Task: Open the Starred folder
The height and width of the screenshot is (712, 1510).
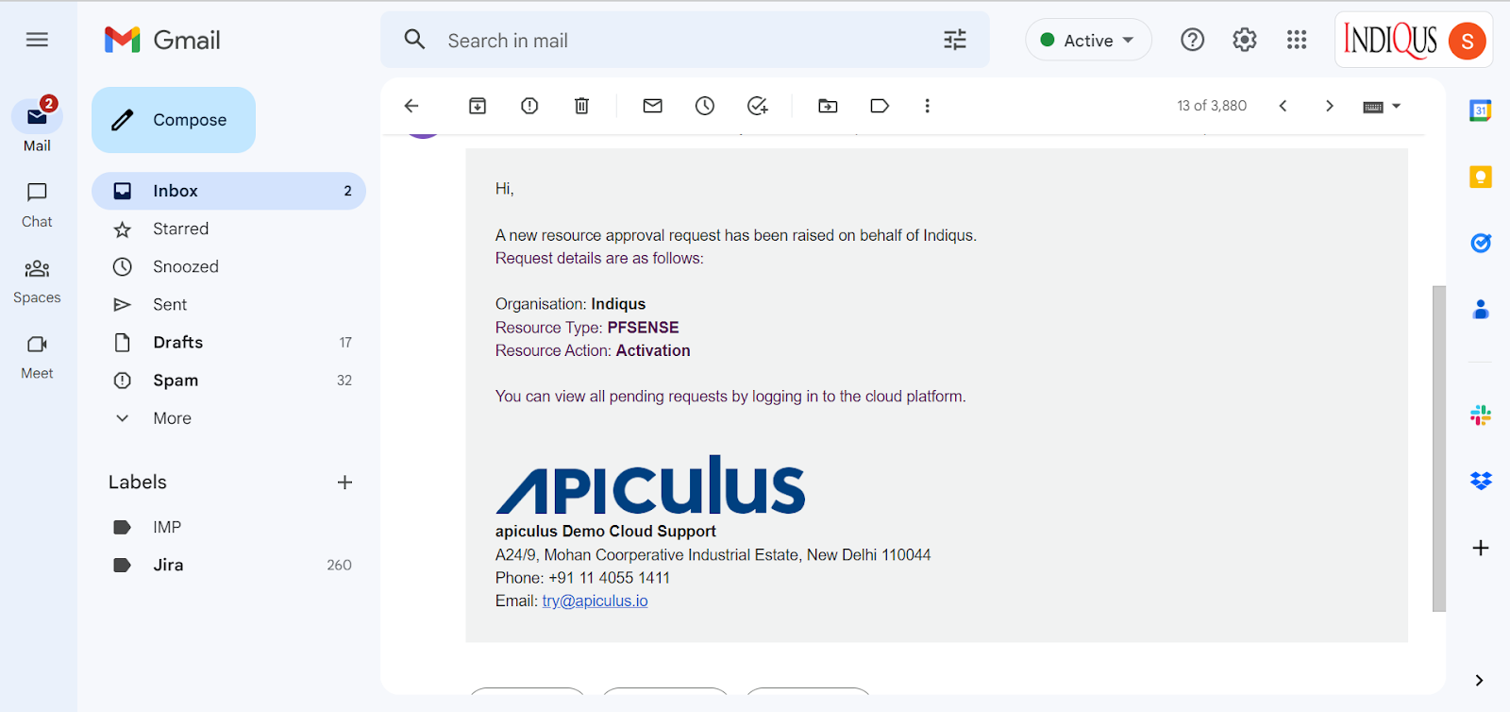Action: point(180,229)
